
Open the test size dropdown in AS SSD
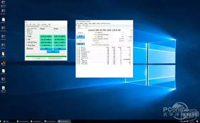(48, 26)
